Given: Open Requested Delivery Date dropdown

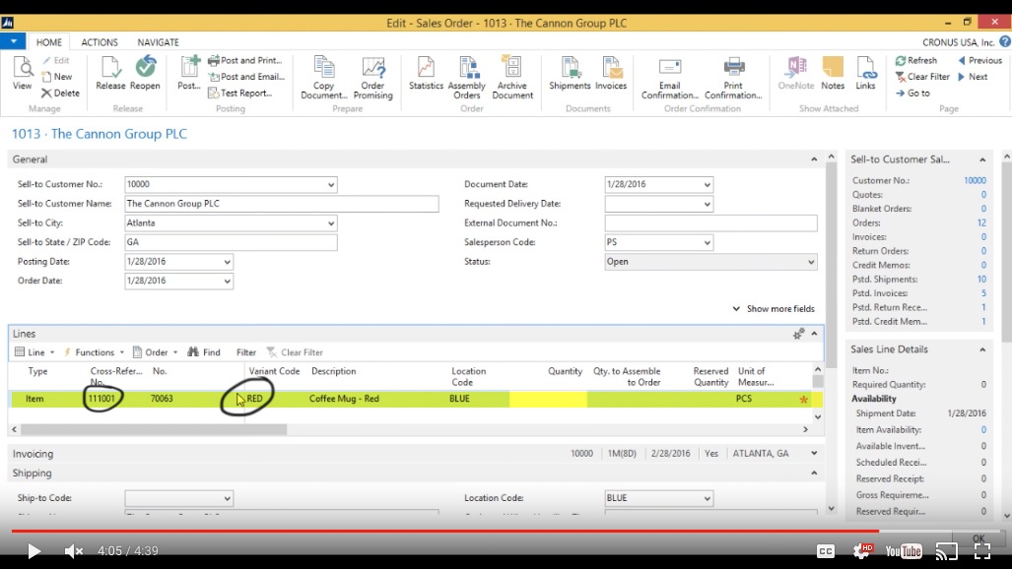Looking at the screenshot, I should point(707,204).
